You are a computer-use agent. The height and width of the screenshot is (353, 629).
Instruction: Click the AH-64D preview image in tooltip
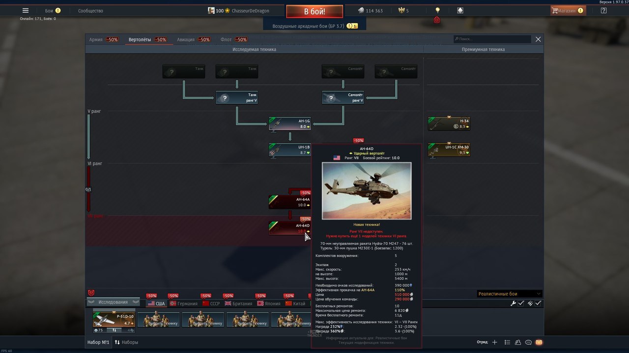367,191
